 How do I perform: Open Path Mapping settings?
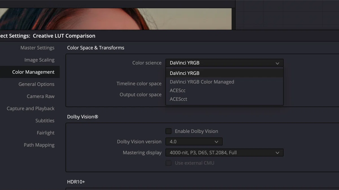39,145
